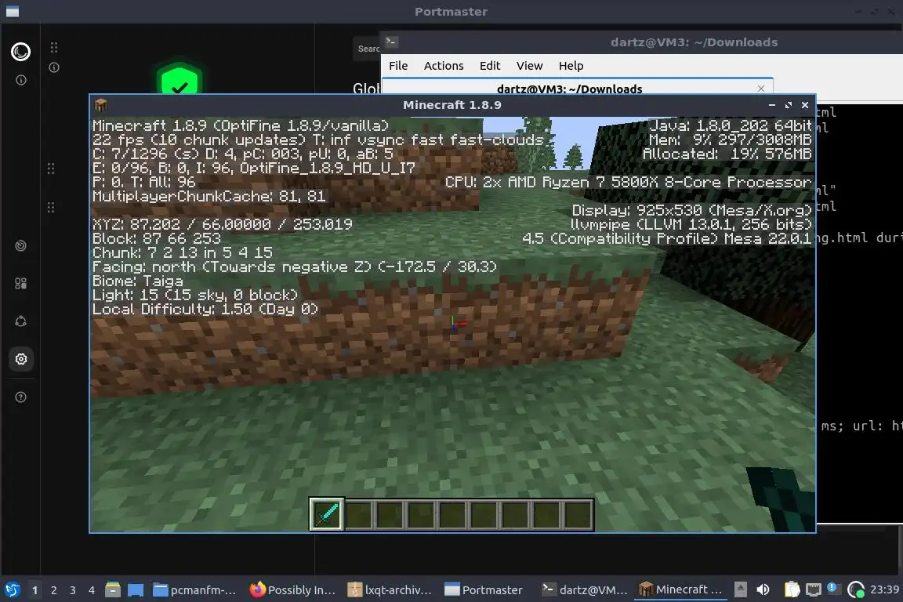Open the file manager launcher in the taskbar
This screenshot has height=602, width=903.
pyautogui.click(x=113, y=590)
